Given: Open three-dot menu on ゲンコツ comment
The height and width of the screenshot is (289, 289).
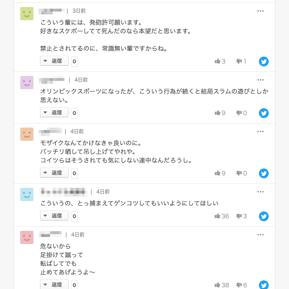Looking at the screenshot, I should 261,192.
